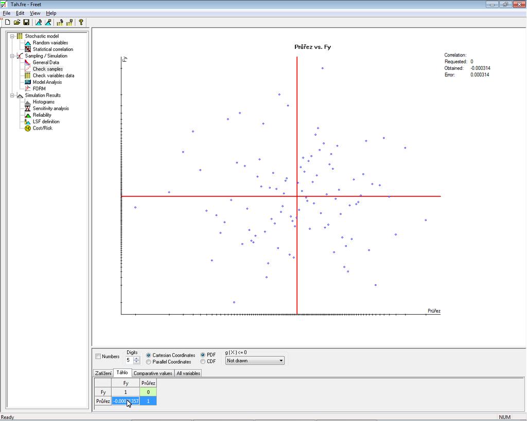Select the highlighted -0.000 correlation cell
Image resolution: width=527 pixels, height=421 pixels.
tap(126, 401)
